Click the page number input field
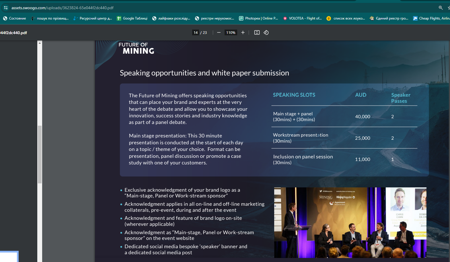The width and height of the screenshot is (450, 262). coord(196,32)
